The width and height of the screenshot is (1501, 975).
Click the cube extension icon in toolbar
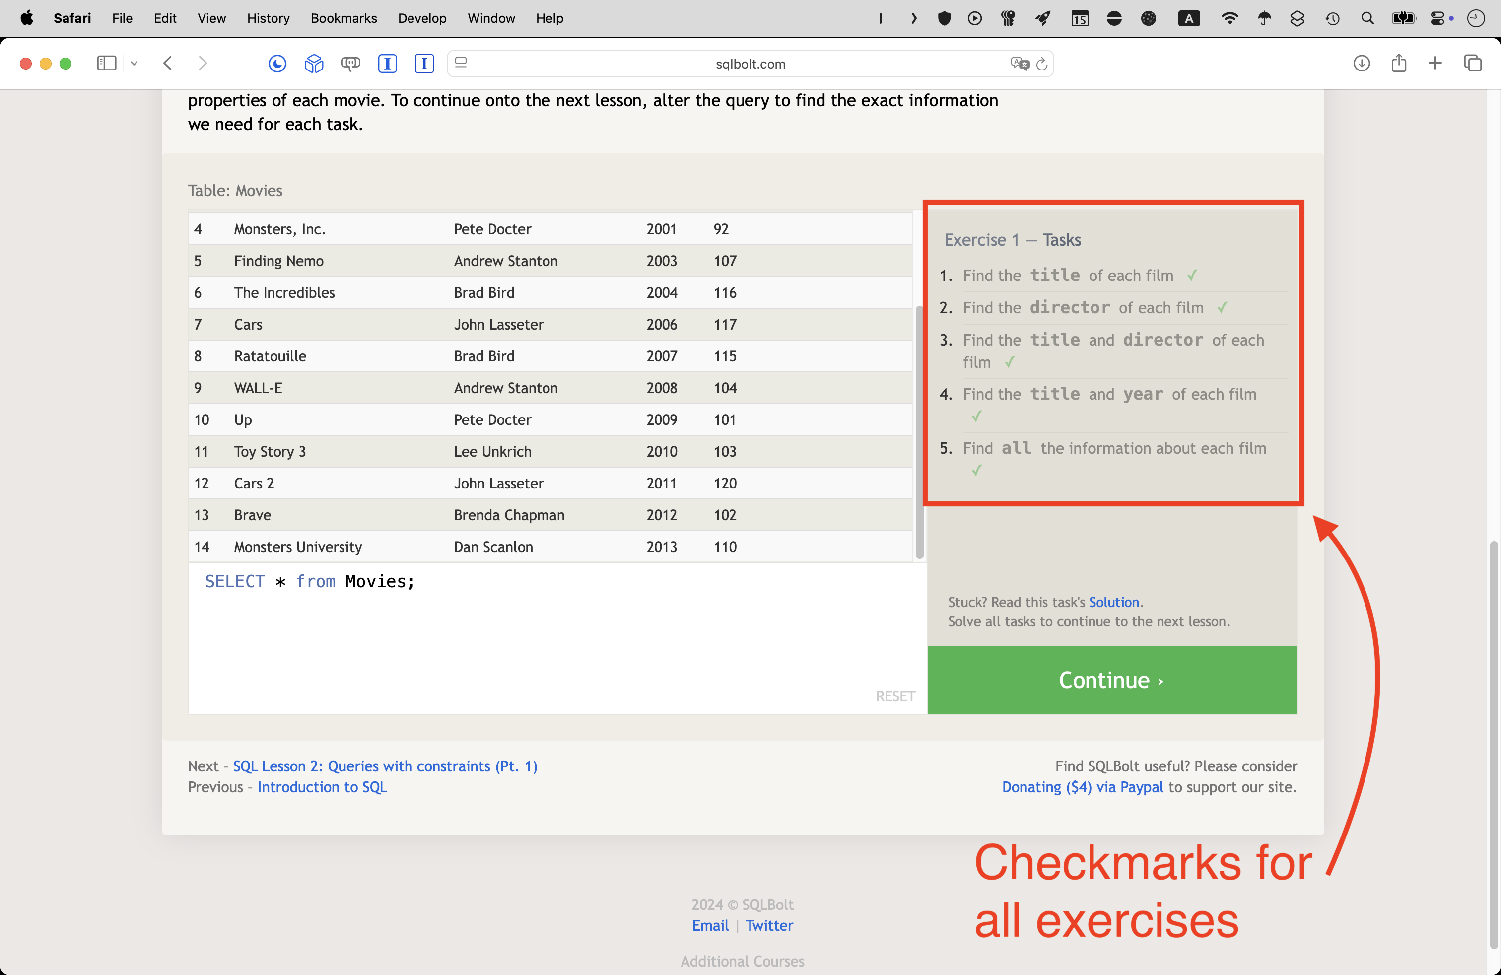click(313, 63)
